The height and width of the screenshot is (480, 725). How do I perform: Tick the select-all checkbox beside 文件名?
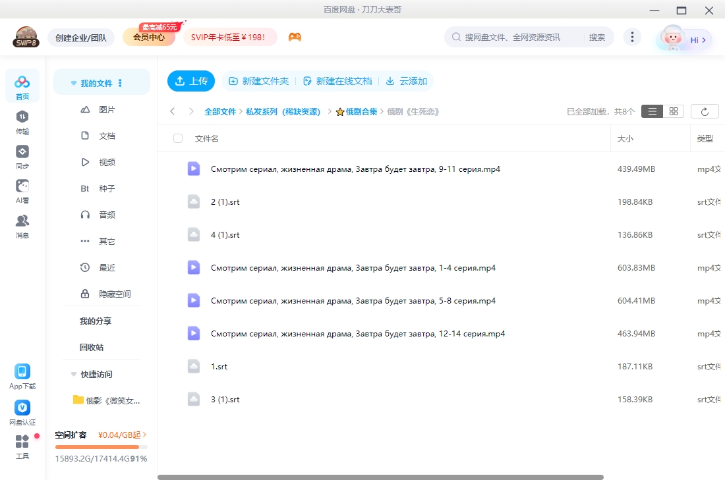pyautogui.click(x=177, y=138)
